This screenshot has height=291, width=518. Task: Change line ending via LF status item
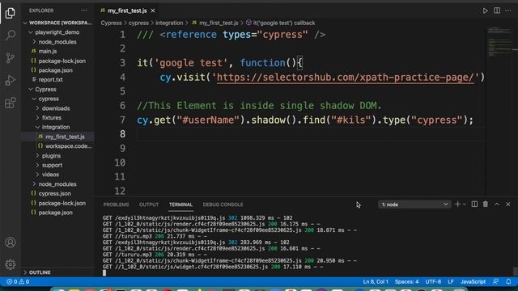451,281
